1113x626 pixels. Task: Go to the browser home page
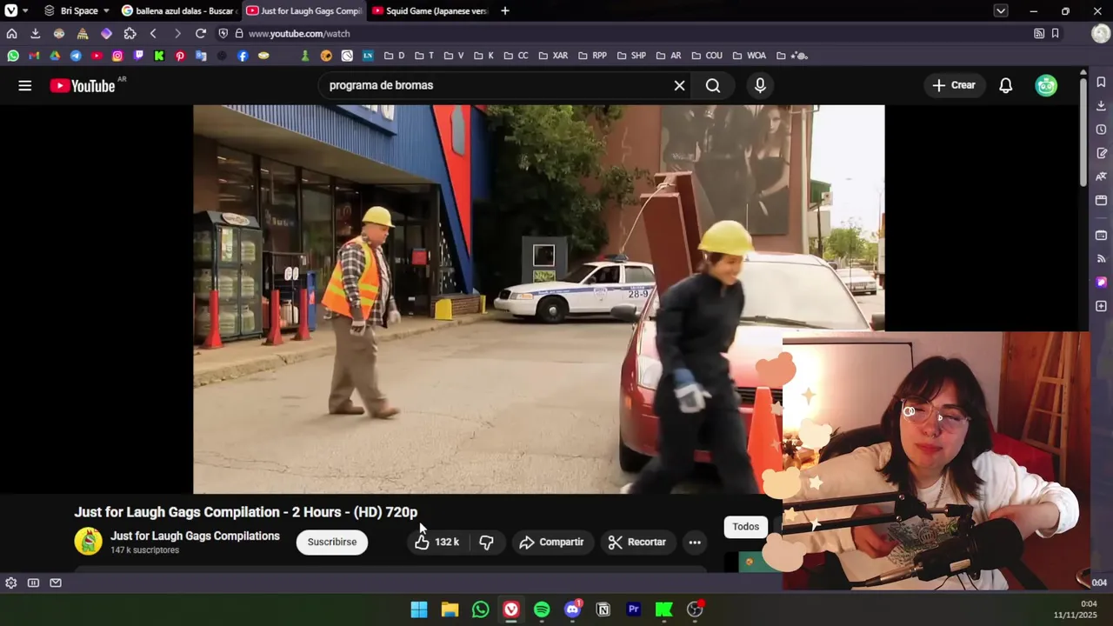pos(11,33)
